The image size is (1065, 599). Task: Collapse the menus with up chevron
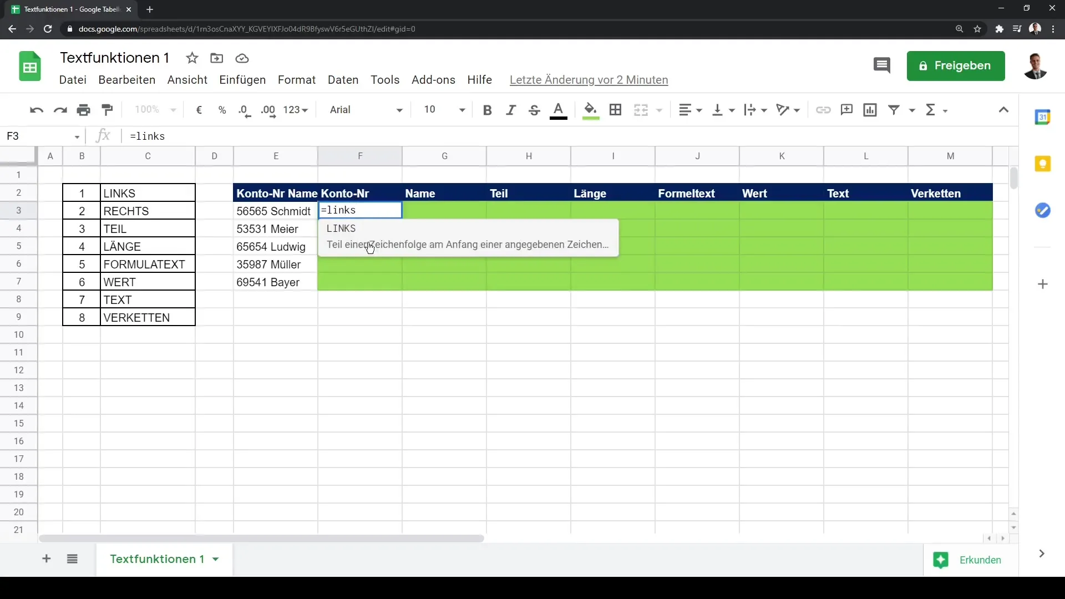1003,110
